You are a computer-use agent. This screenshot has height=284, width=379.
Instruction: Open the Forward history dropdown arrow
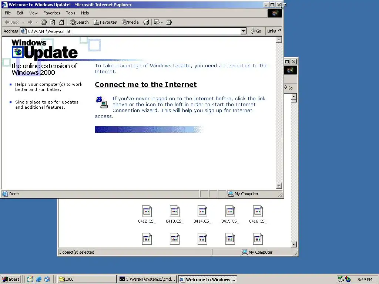point(37,22)
